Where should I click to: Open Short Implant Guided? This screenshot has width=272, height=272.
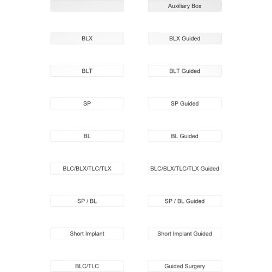184,233
